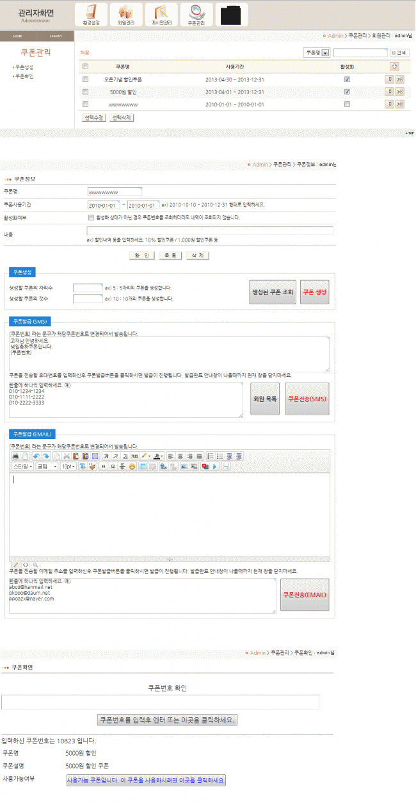Click the italic 가 icon in editor
416x803 pixels.
click(x=116, y=456)
